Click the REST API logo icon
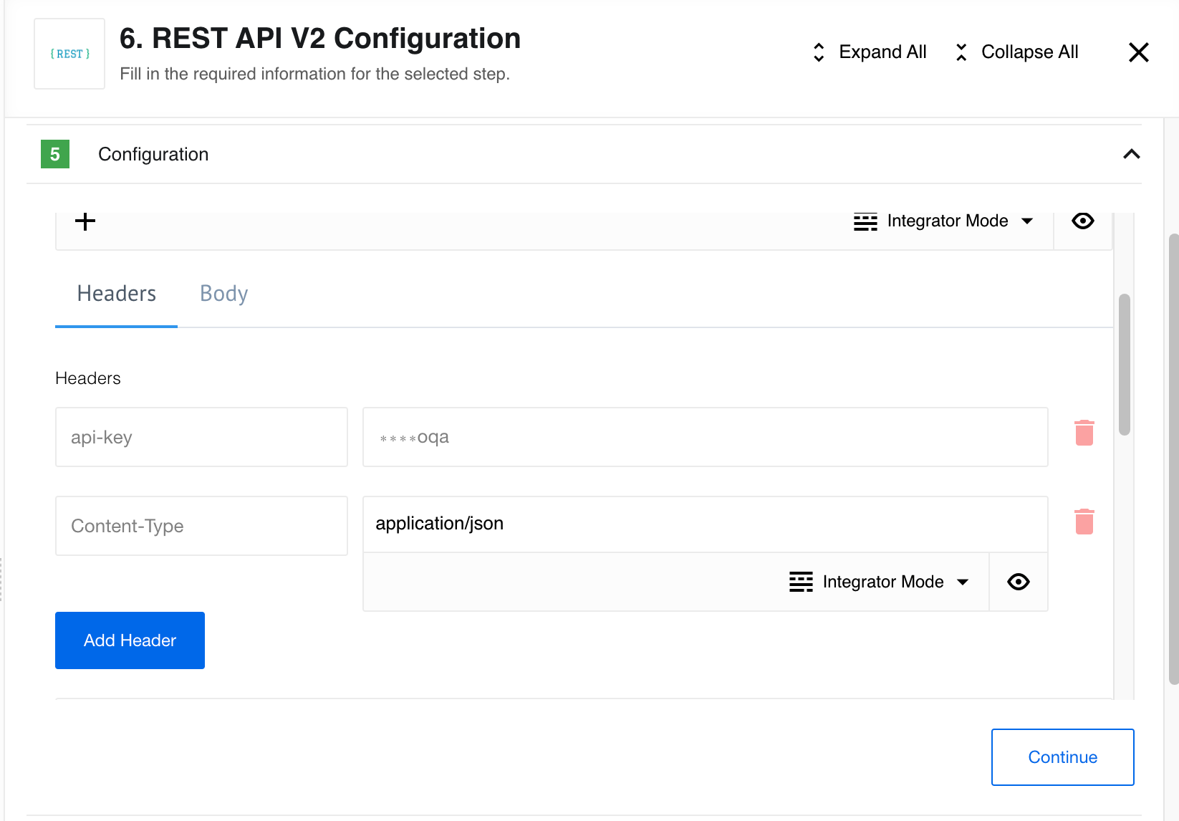The height and width of the screenshot is (821, 1179). pyautogui.click(x=69, y=54)
